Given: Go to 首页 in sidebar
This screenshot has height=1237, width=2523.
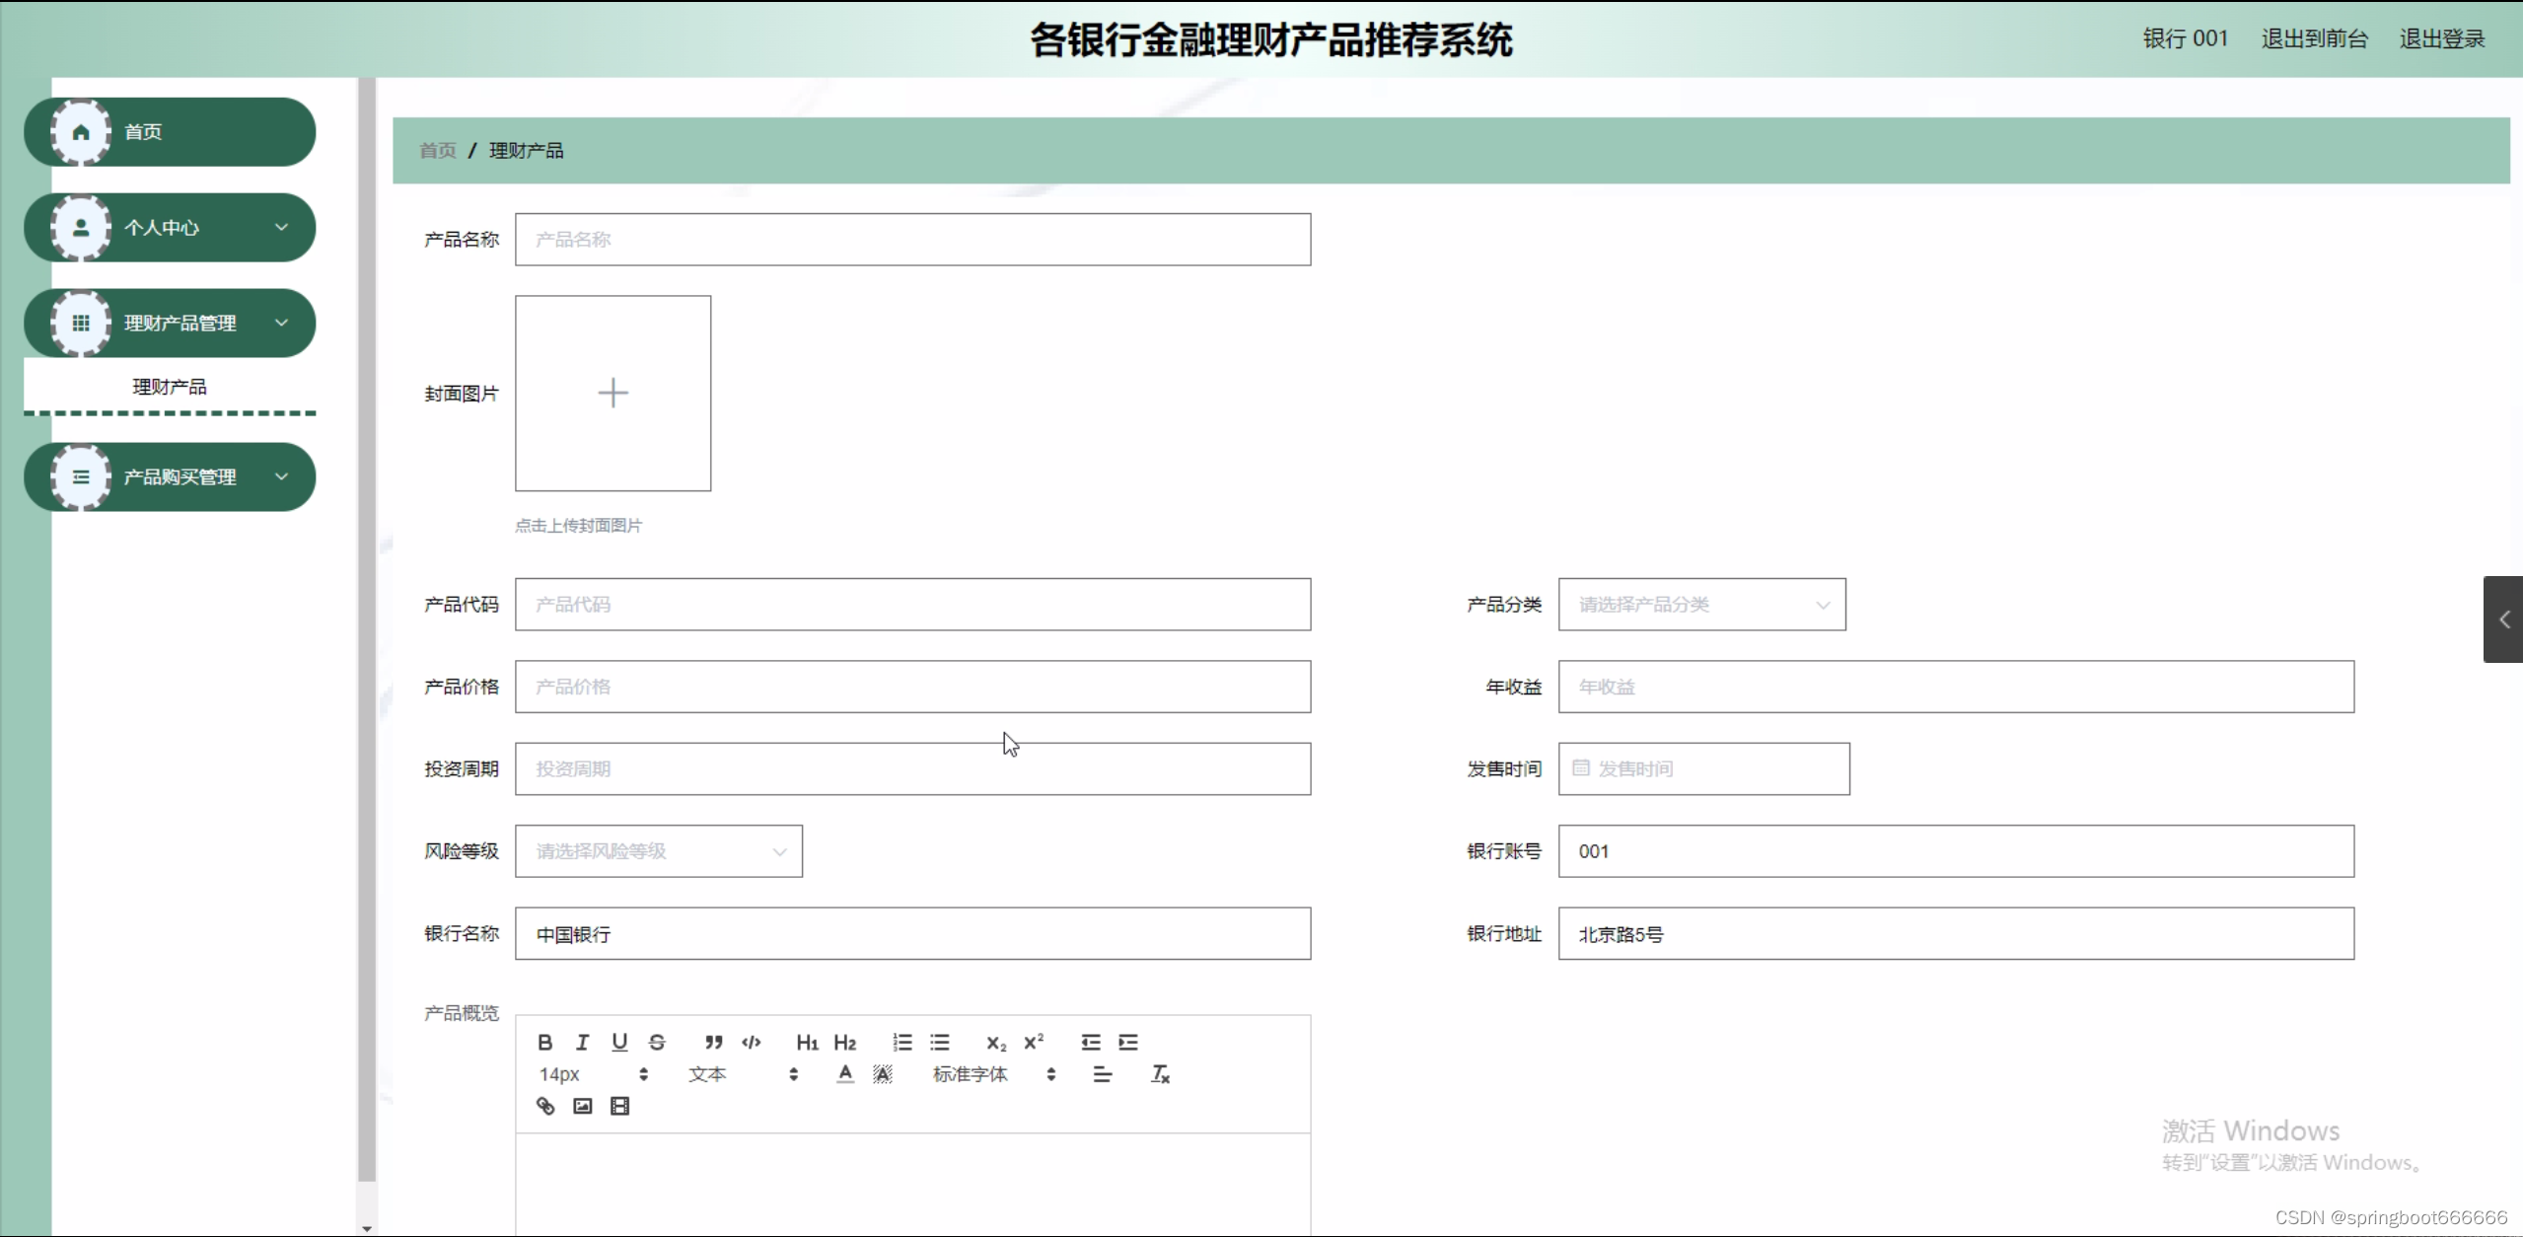Looking at the screenshot, I should coord(170,132).
